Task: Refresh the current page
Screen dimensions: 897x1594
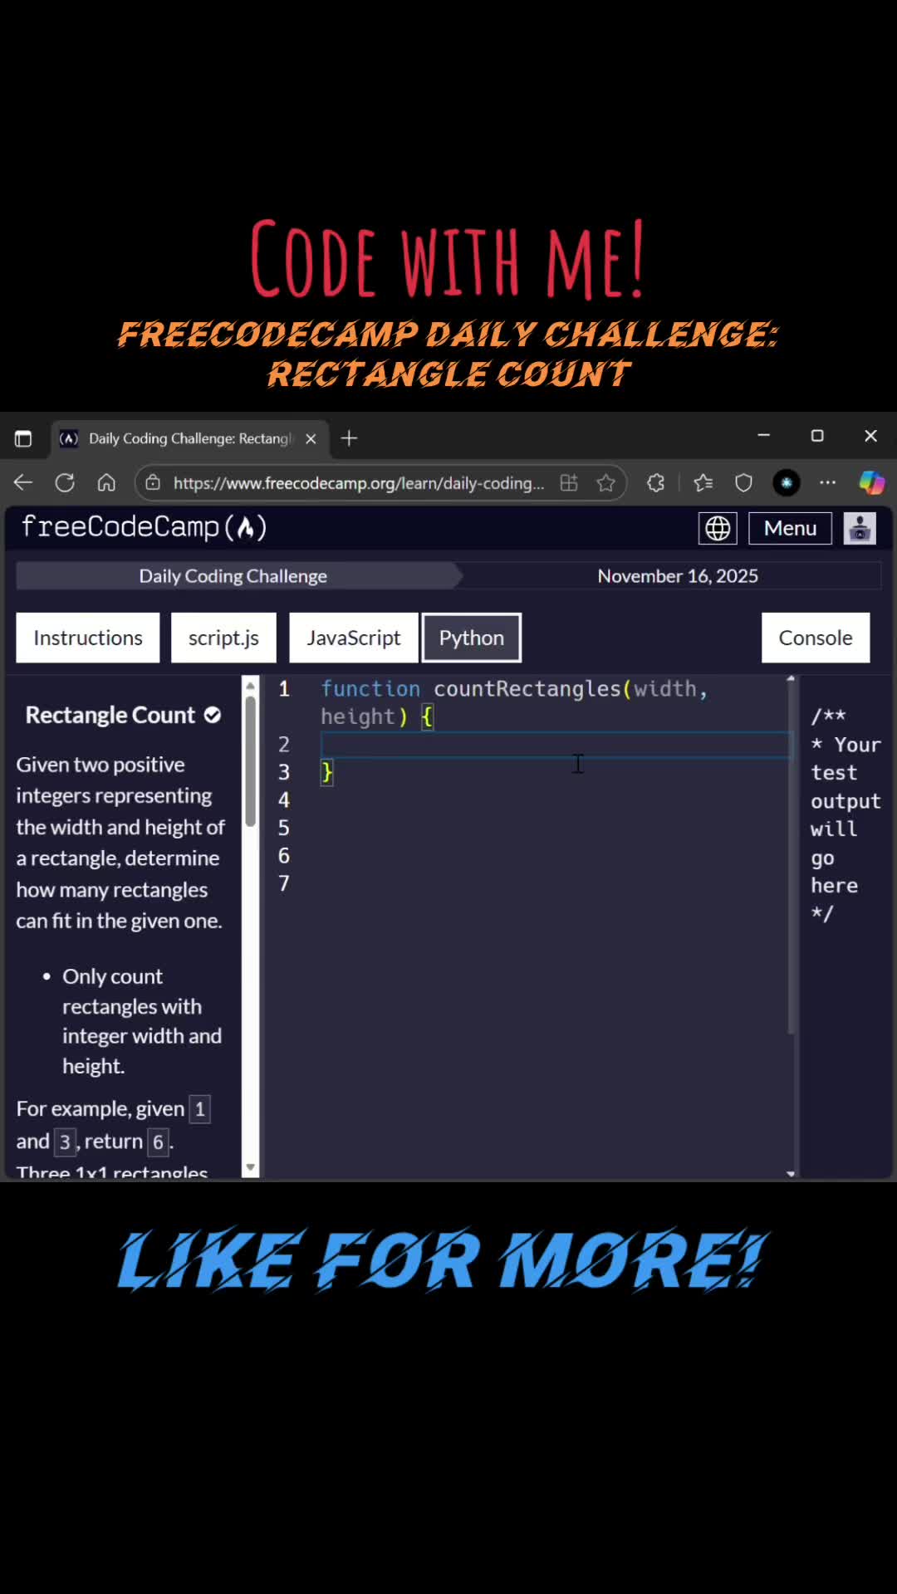Action: (65, 482)
